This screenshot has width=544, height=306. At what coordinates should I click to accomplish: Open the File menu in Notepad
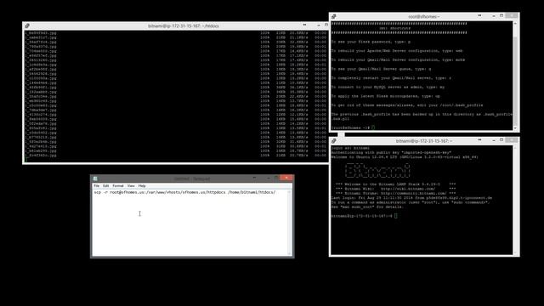pyautogui.click(x=96, y=186)
